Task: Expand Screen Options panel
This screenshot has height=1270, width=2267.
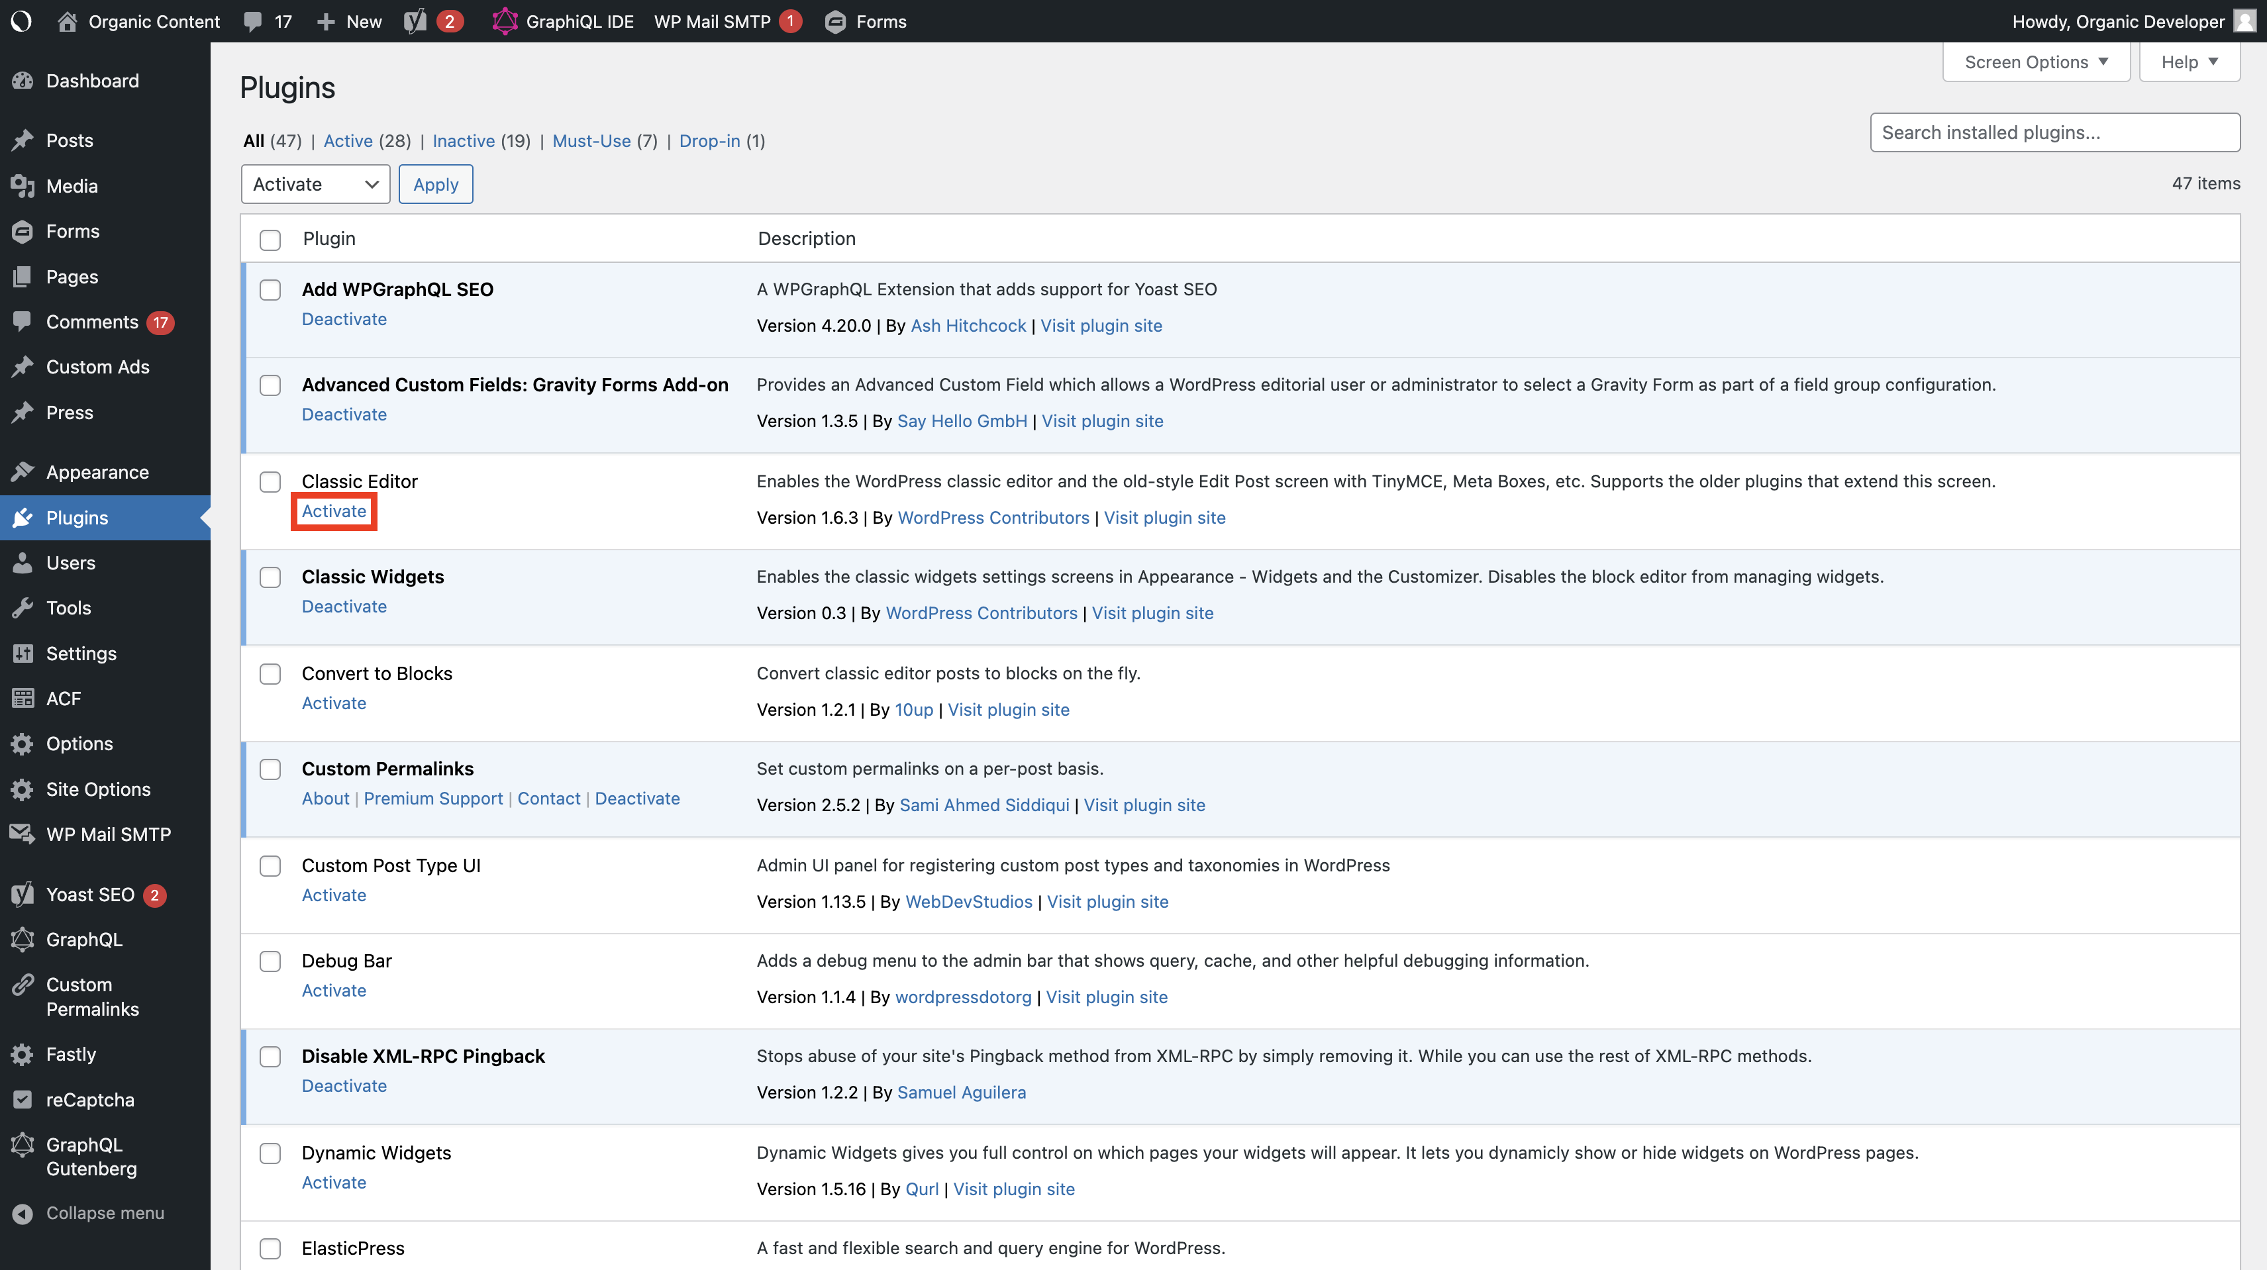Action: 2036,62
